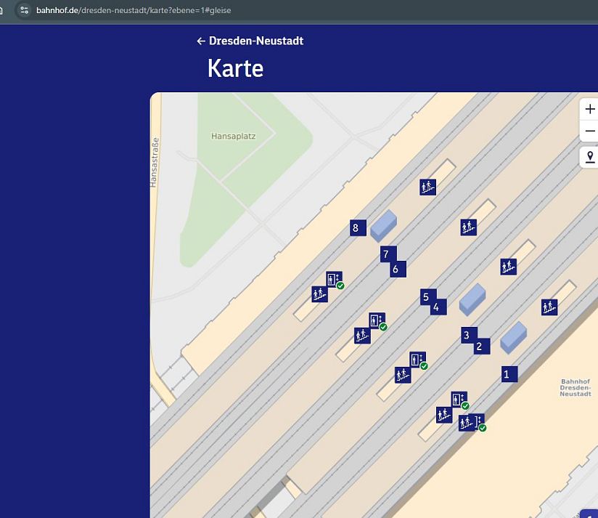The width and height of the screenshot is (598, 518).
Task: Go back to Dresden-Neustadt station page
Action: (250, 41)
